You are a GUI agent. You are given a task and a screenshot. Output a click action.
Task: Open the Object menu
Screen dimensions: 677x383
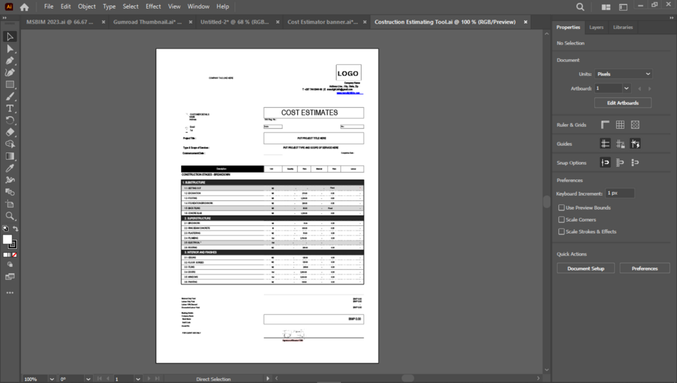tap(87, 7)
